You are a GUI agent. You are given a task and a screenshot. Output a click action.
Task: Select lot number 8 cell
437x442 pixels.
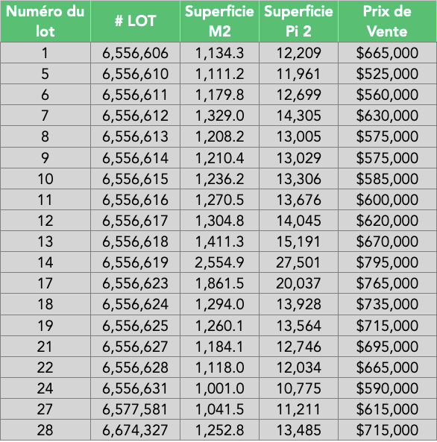pos(45,136)
